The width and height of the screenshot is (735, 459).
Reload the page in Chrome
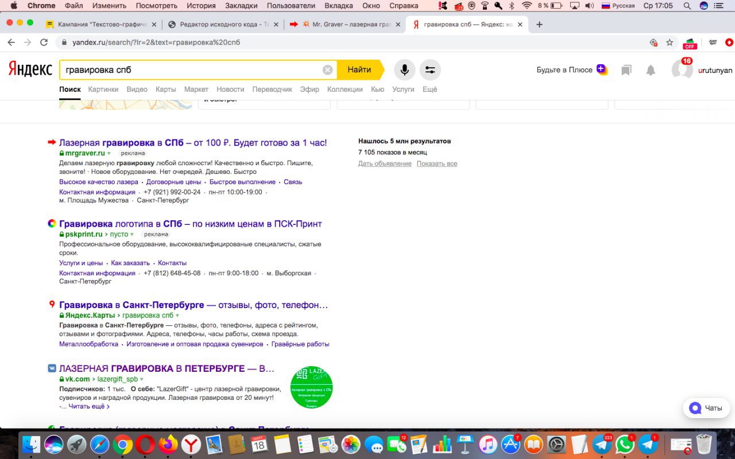tap(44, 42)
